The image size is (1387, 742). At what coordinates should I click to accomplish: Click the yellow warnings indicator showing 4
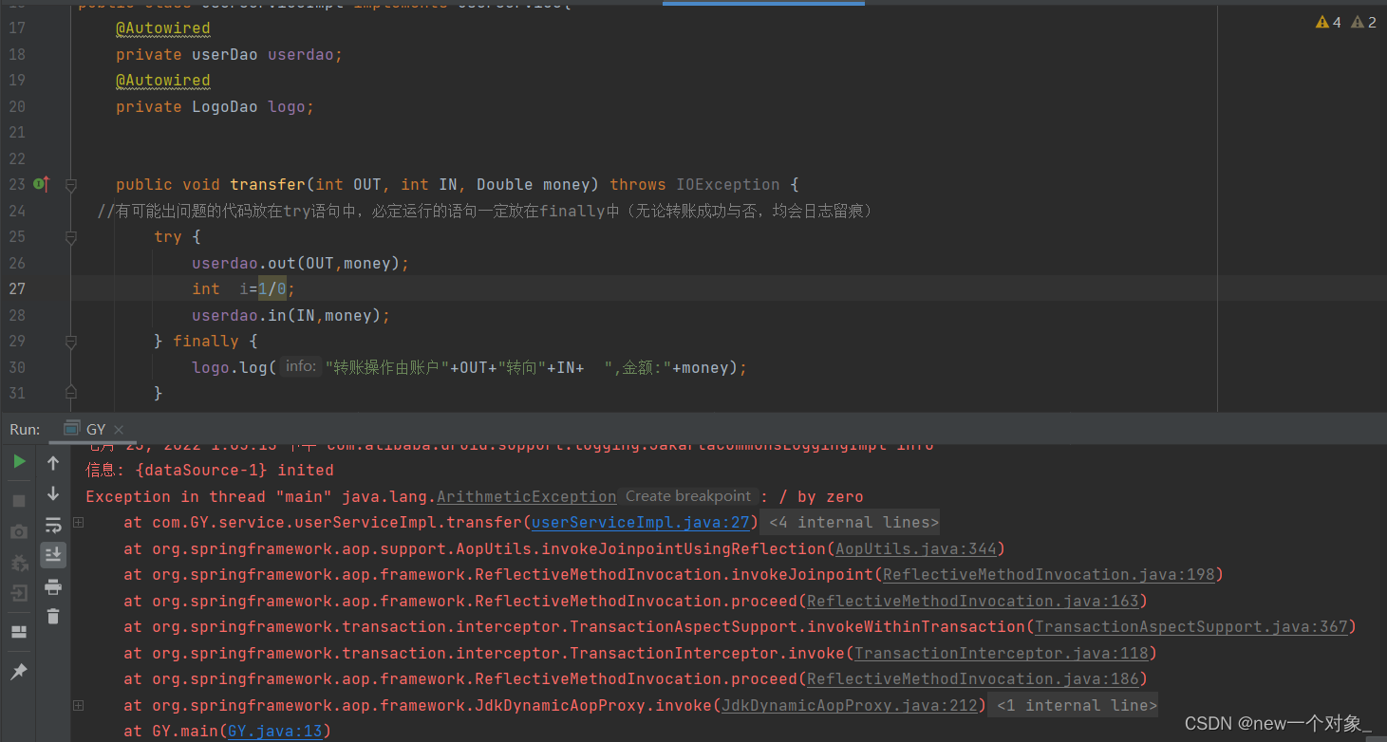point(1328,22)
